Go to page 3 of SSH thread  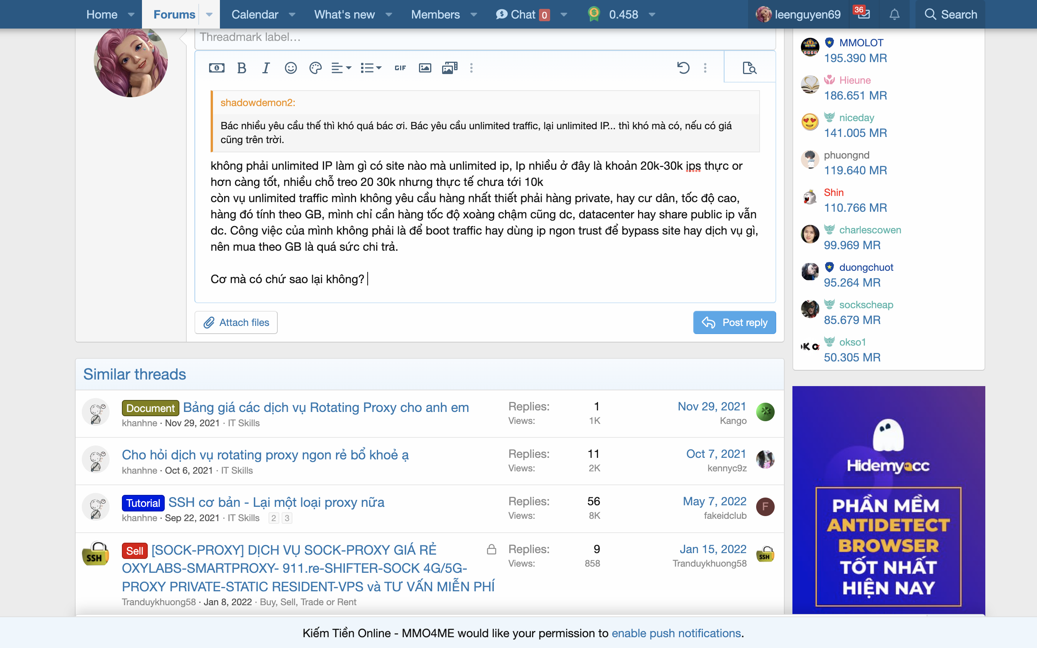coord(287,518)
